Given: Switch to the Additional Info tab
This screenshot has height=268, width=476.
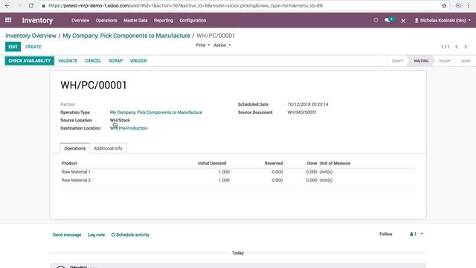Looking at the screenshot, I should tap(108, 148).
